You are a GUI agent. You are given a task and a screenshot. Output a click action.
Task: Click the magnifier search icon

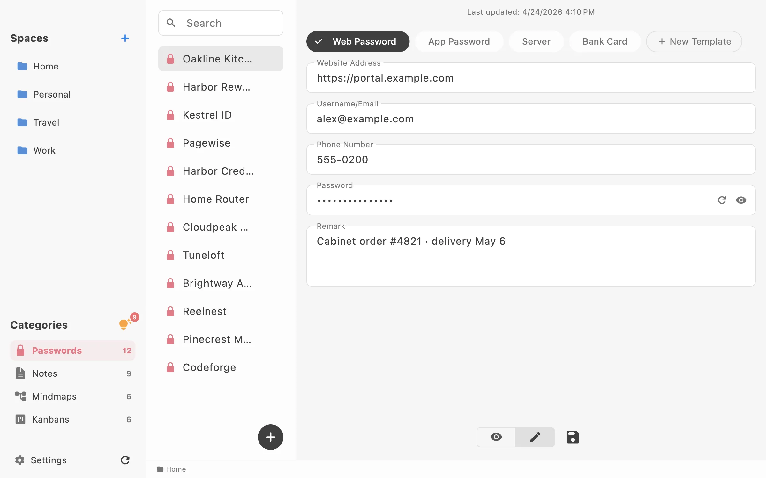click(x=171, y=23)
